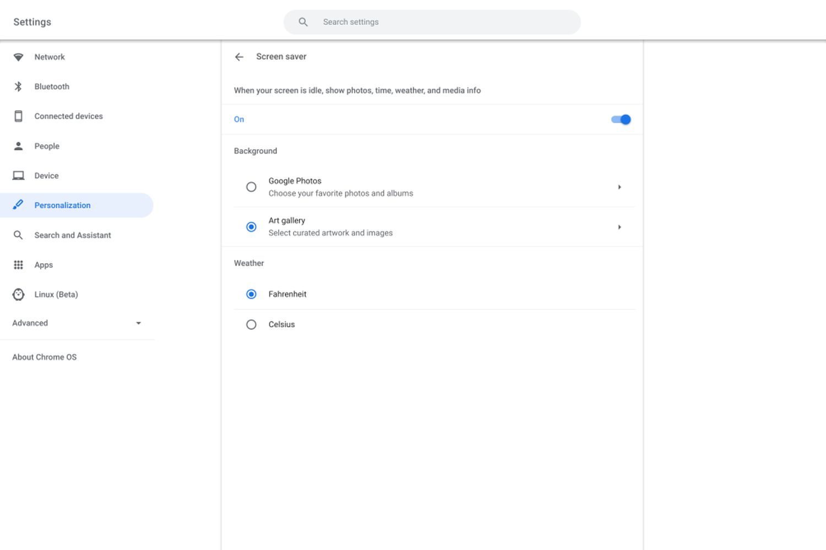Click the People person icon
The image size is (826, 550).
[18, 146]
